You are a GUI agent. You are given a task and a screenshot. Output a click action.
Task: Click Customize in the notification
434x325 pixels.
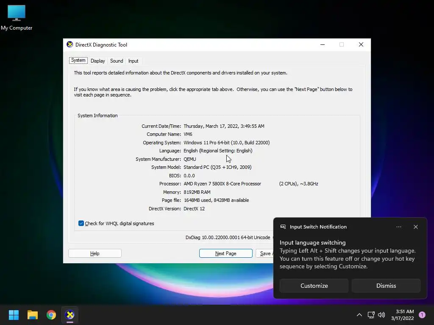click(314, 286)
